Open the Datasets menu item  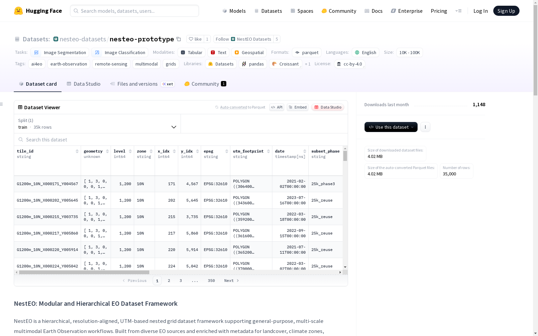pyautogui.click(x=268, y=11)
